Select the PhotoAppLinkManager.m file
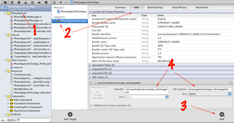Viewport: 234px width, 123px height. coord(28,20)
